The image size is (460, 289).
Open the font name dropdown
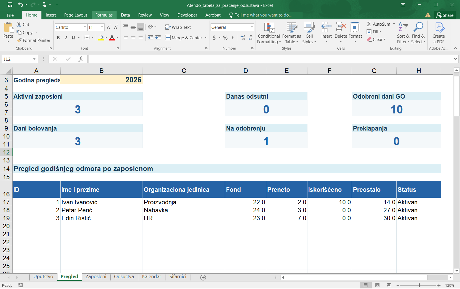85,27
